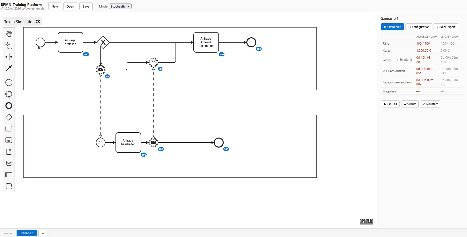Open the Mode dropdown set to Stochastic
Viewport: 467px width, 237px height.
[120, 6]
